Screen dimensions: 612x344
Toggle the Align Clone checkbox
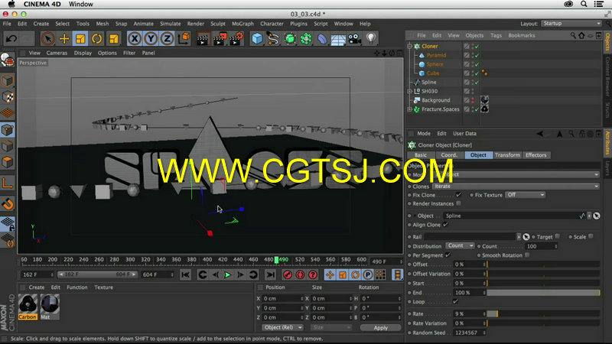pos(445,225)
